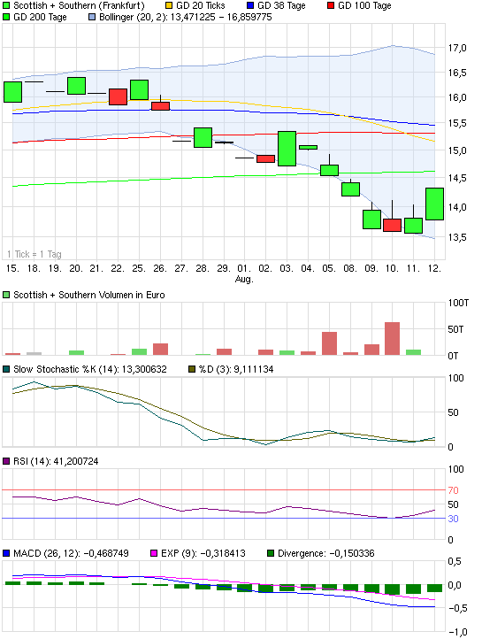Click the blue GD 38 Tage swatch

(250, 5)
